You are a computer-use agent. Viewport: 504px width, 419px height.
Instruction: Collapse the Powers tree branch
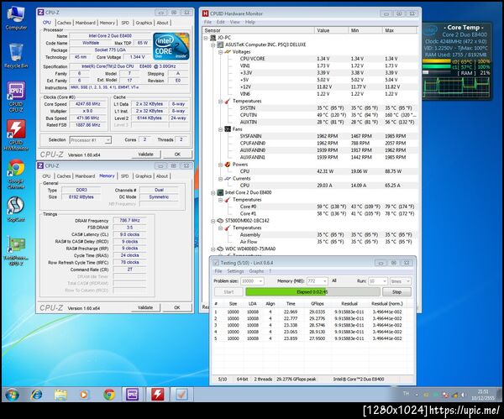coord(220,165)
